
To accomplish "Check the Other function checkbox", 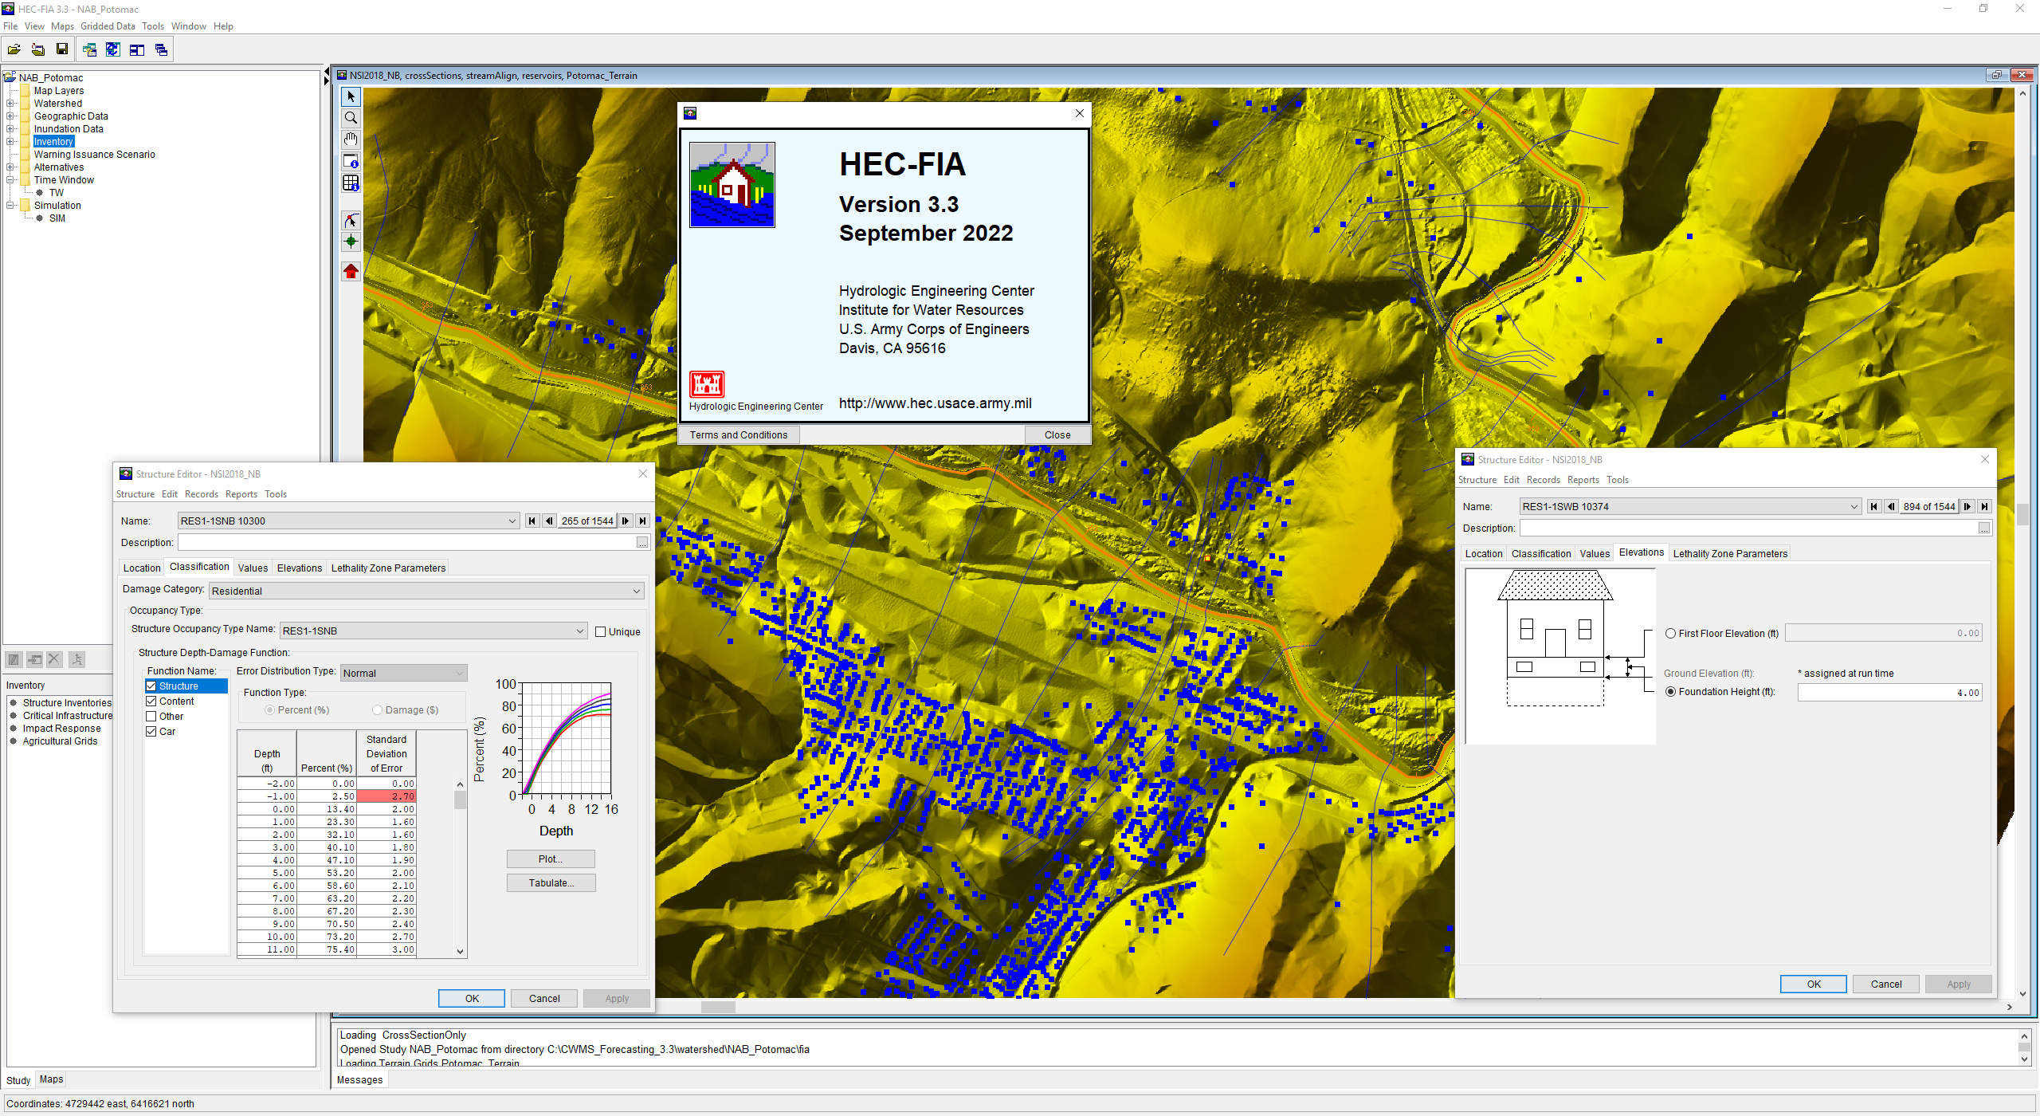I will tap(151, 716).
